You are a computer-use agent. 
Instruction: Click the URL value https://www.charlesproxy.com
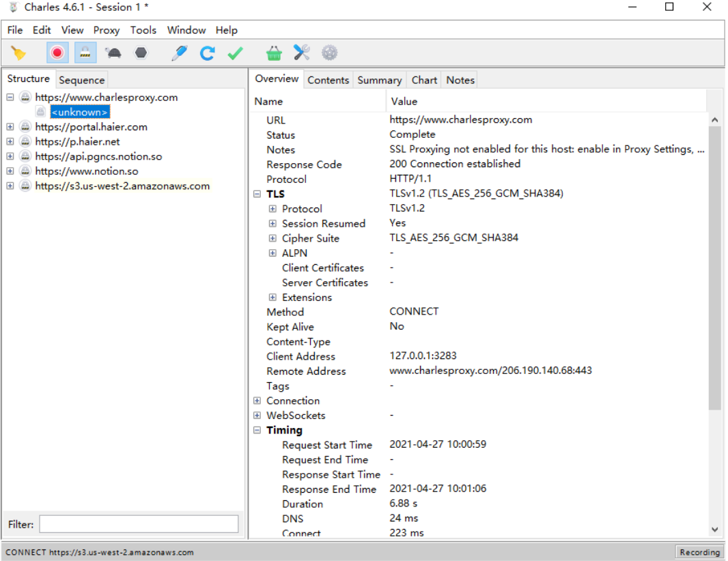(x=460, y=119)
